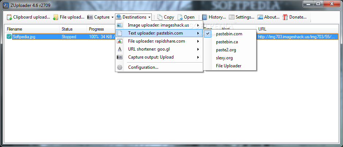Viewport: 343px width, 147px height.
Task: Click the Clipboard upload clipboard icon
Action: pos(9,17)
